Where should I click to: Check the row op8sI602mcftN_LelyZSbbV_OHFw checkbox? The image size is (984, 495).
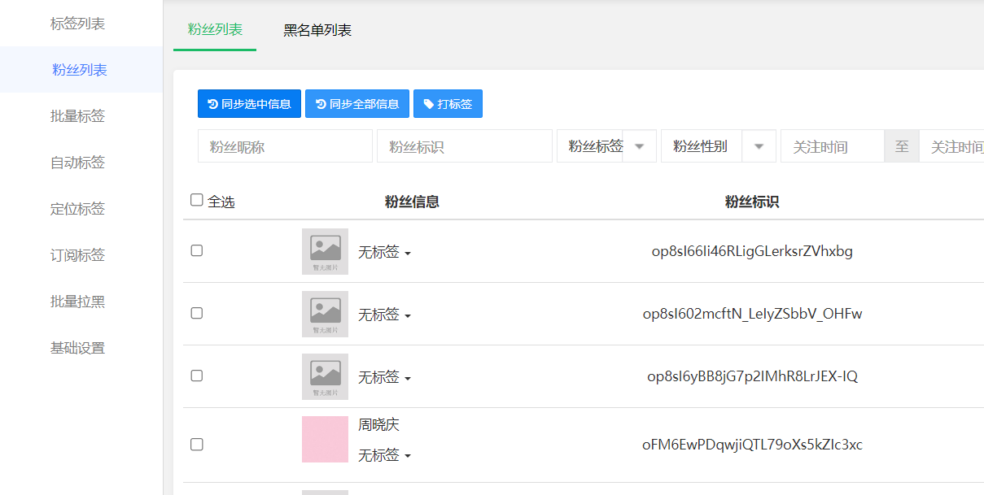[197, 313]
